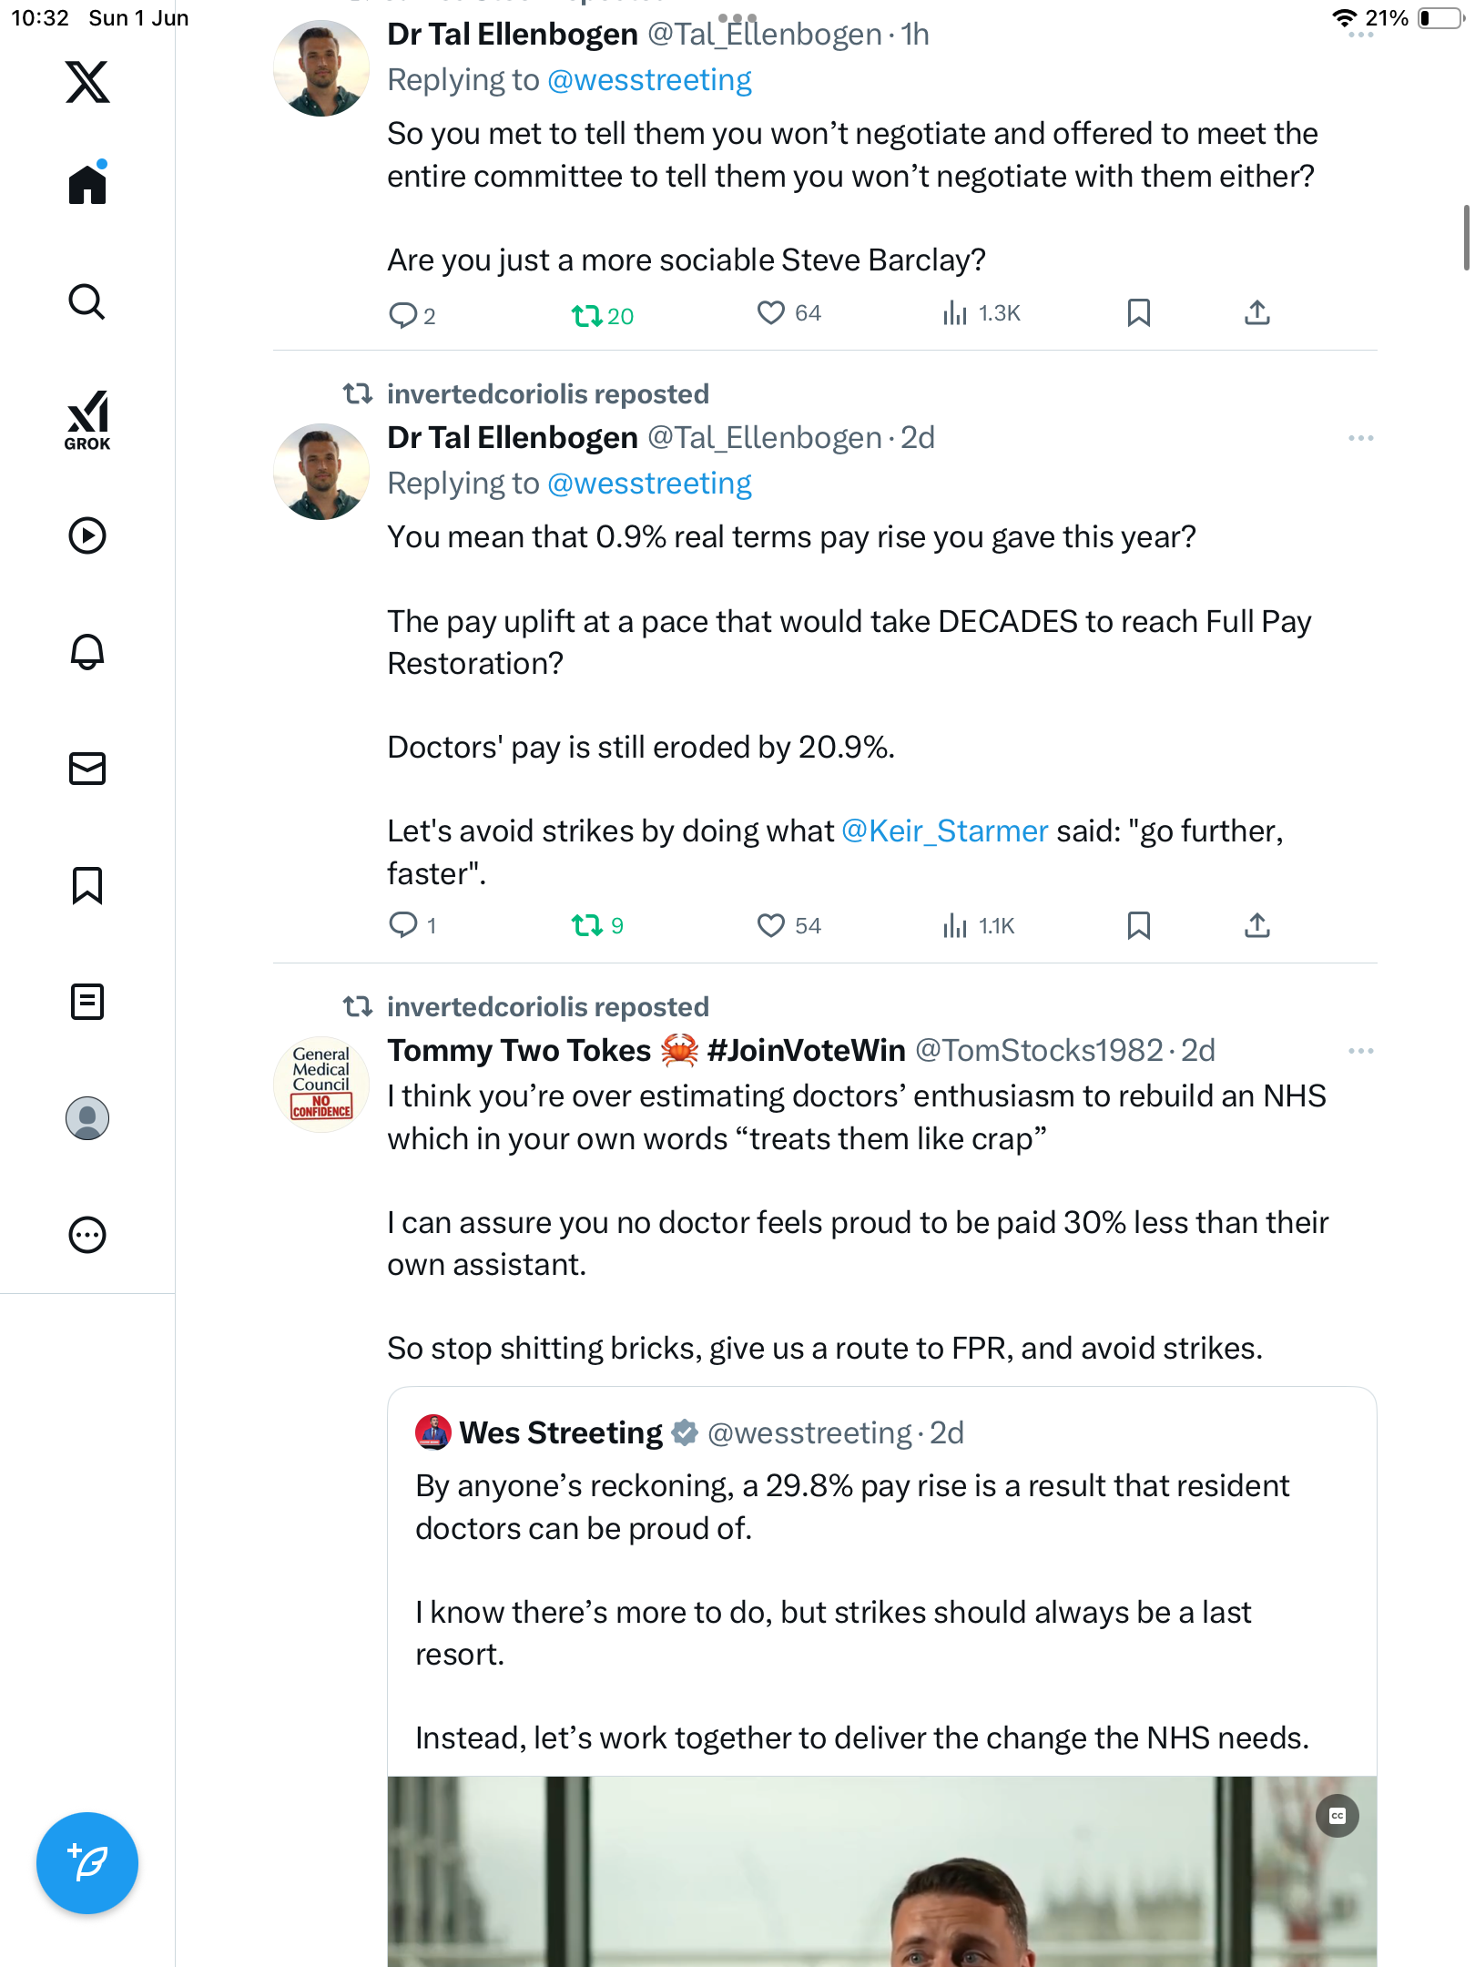
Task: Like the Steve Barclay reply post
Action: point(770,313)
